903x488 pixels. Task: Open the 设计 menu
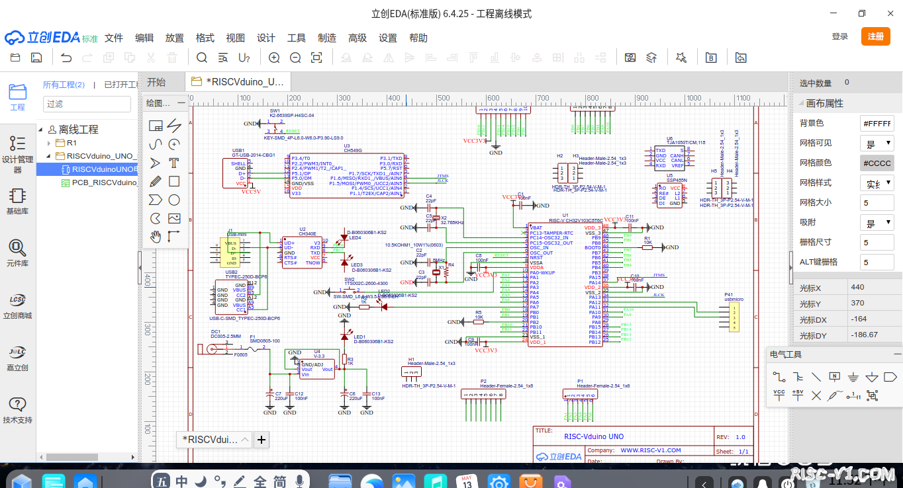[x=266, y=38]
